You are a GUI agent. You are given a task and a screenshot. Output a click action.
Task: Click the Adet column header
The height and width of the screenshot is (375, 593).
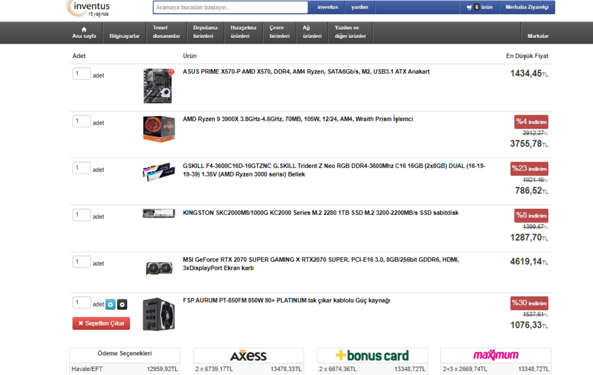pos(78,56)
